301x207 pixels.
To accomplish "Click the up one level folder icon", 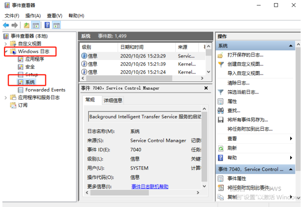I will coord(26,25).
